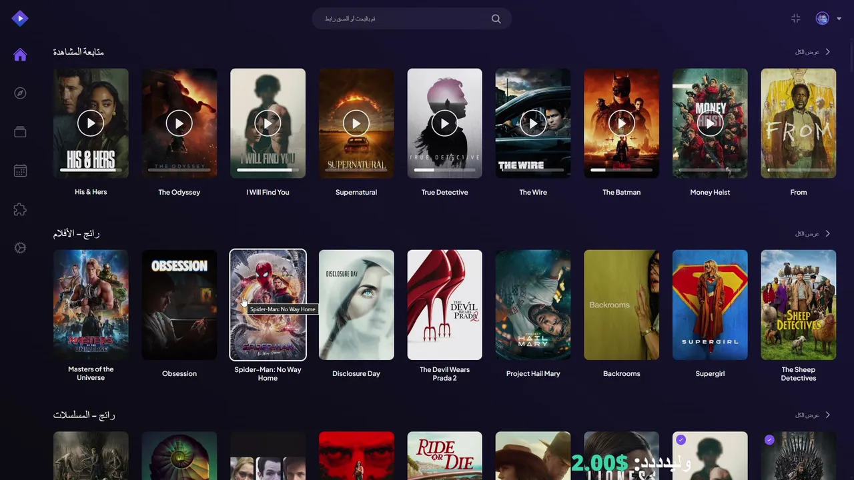
Task: Click the متابعة المشاهدة section heading
Action: [x=79, y=52]
